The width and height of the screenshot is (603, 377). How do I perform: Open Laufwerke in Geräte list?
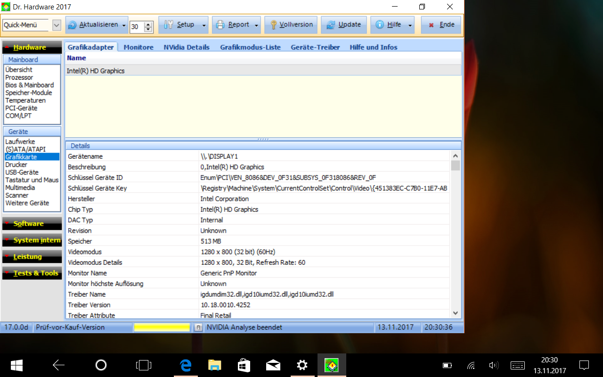coord(20,141)
